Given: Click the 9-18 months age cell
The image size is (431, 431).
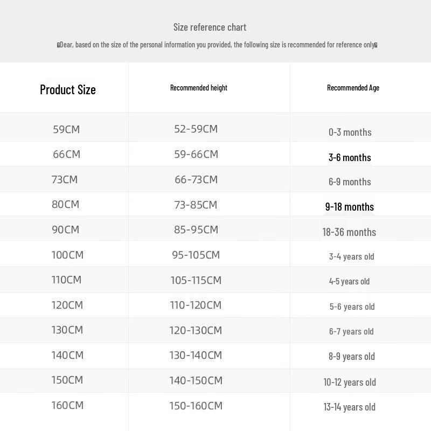Looking at the screenshot, I should [349, 207].
